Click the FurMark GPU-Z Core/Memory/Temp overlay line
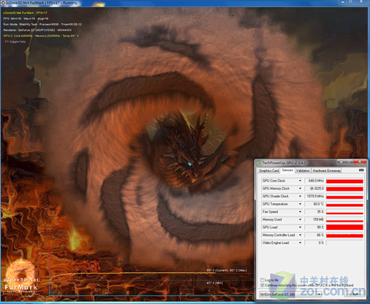Screen dimensions: 370x304 [x=41, y=36]
